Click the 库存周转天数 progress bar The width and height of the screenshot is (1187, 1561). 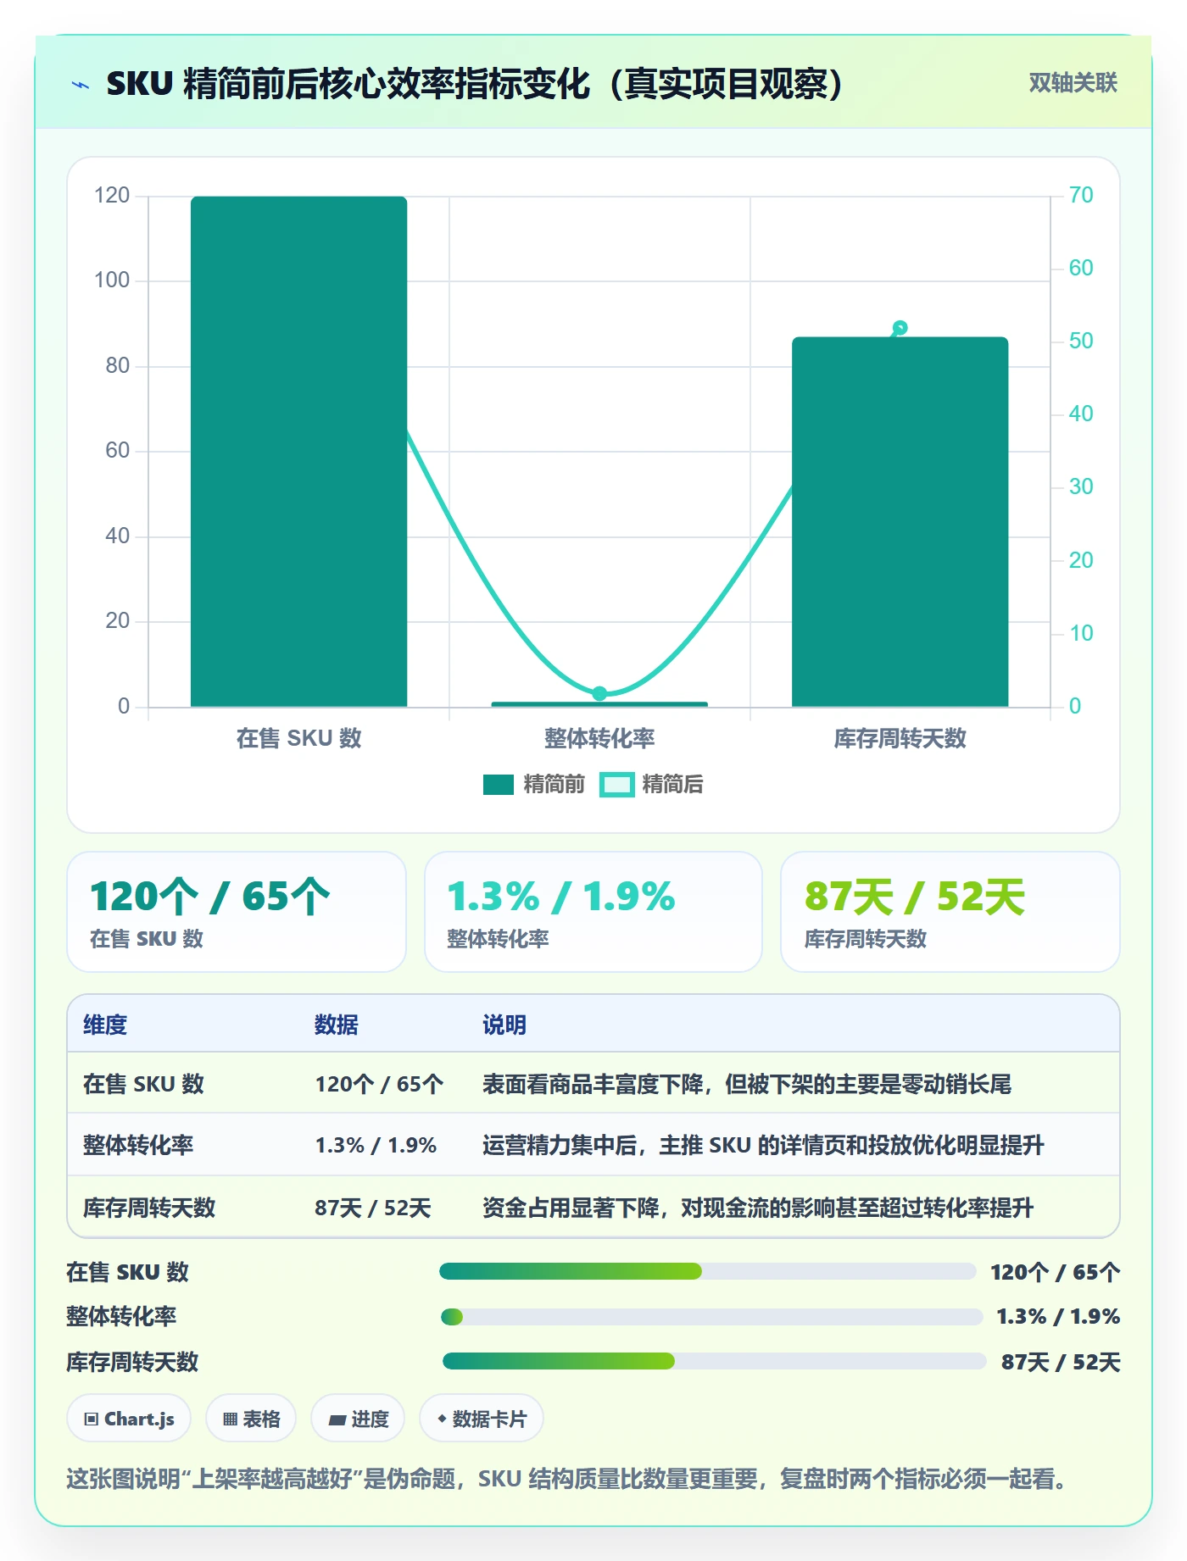pos(714,1361)
